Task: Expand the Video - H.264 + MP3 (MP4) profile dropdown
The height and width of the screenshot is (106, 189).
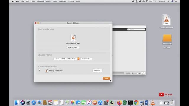Action: click(x=67, y=59)
